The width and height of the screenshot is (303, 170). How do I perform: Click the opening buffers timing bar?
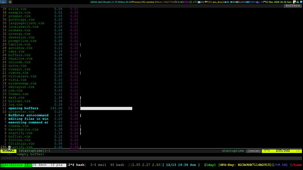[x=106, y=108]
